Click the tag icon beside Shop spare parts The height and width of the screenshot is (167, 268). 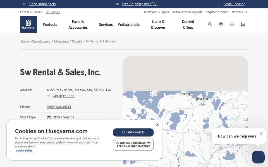[25, 4]
